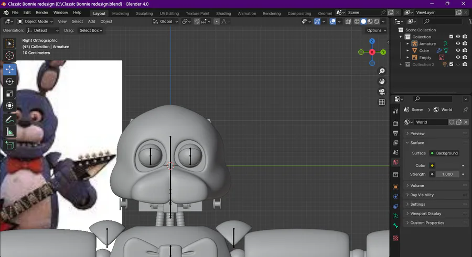
Task: Select the Rotate tool
Action: [9, 82]
